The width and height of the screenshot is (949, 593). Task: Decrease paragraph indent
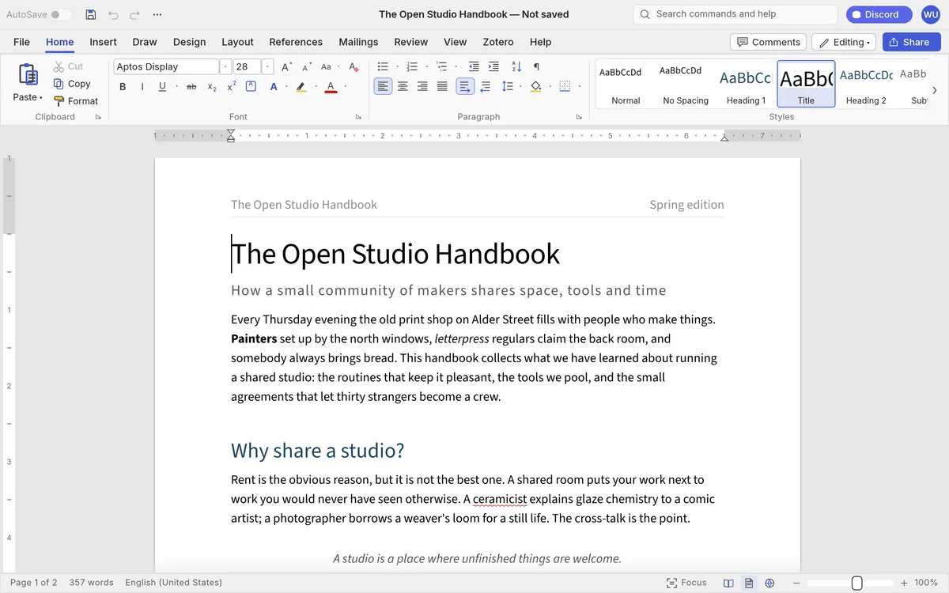point(474,66)
